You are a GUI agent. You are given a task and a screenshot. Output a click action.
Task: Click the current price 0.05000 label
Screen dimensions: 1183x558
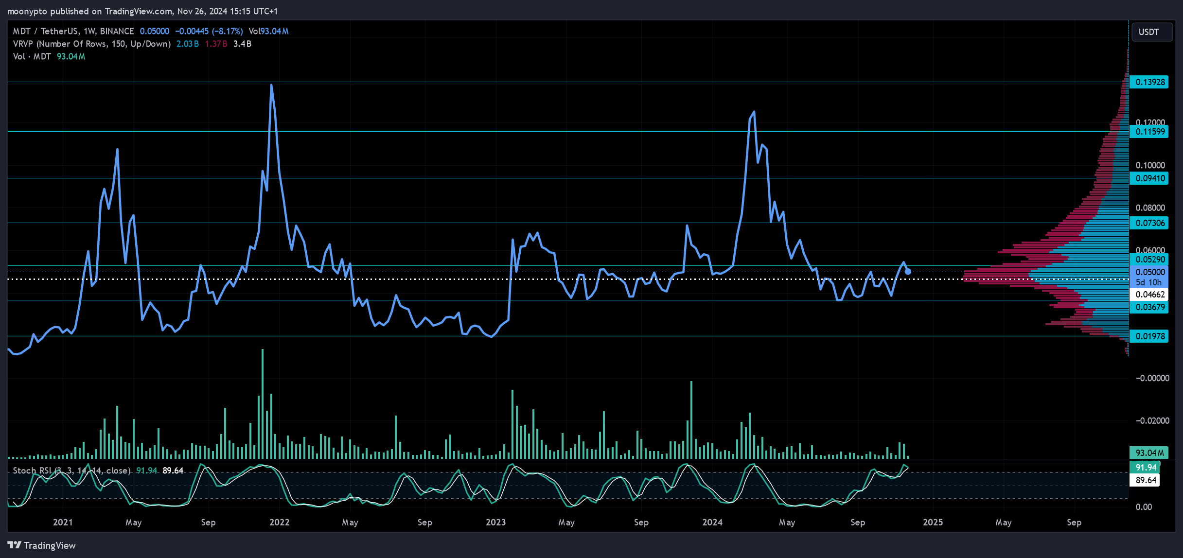1149,272
